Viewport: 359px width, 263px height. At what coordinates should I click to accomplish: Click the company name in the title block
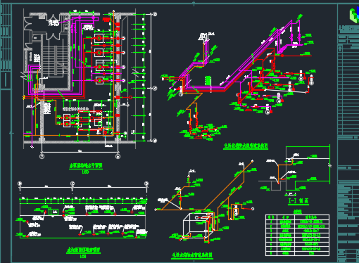(349, 29)
